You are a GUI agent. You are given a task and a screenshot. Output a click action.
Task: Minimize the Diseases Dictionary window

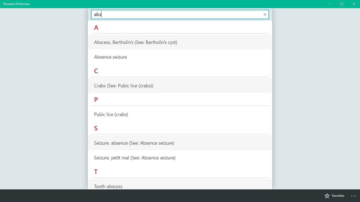pos(330,4)
